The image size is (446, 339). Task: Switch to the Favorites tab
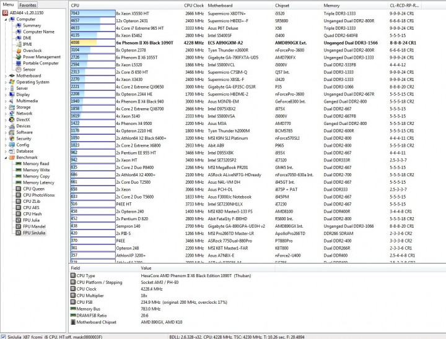28,5
